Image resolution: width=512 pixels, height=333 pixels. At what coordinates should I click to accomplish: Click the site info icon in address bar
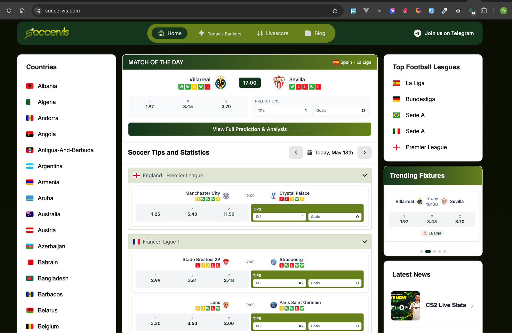click(x=38, y=11)
